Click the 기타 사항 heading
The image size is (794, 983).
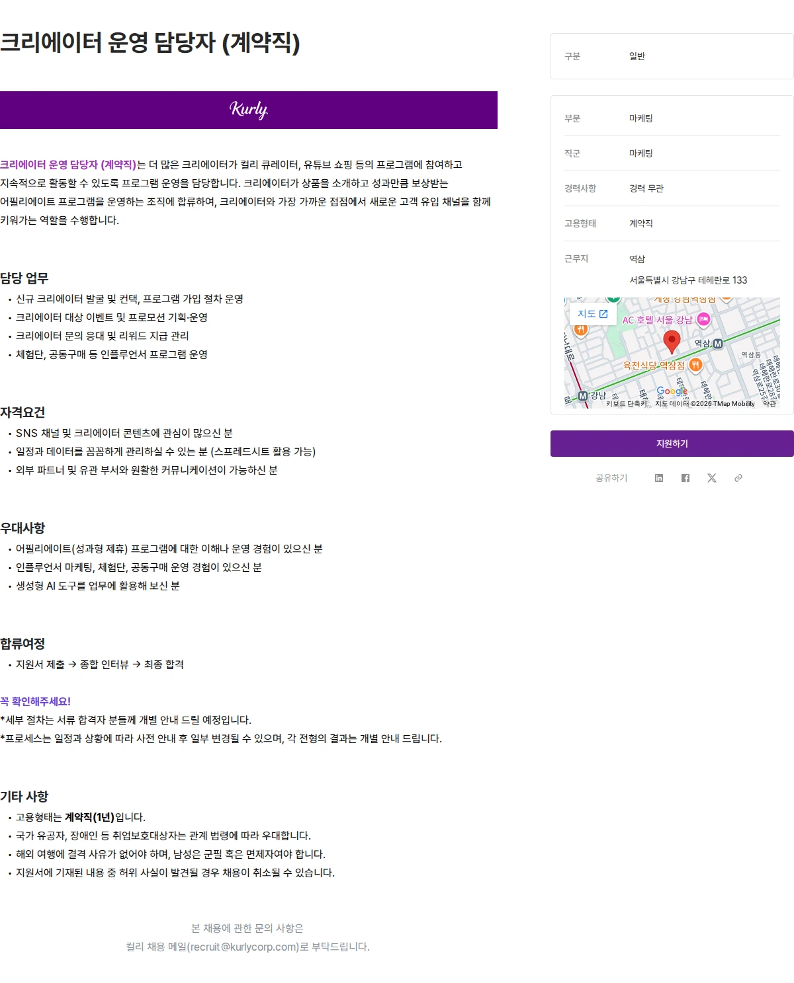coord(24,797)
